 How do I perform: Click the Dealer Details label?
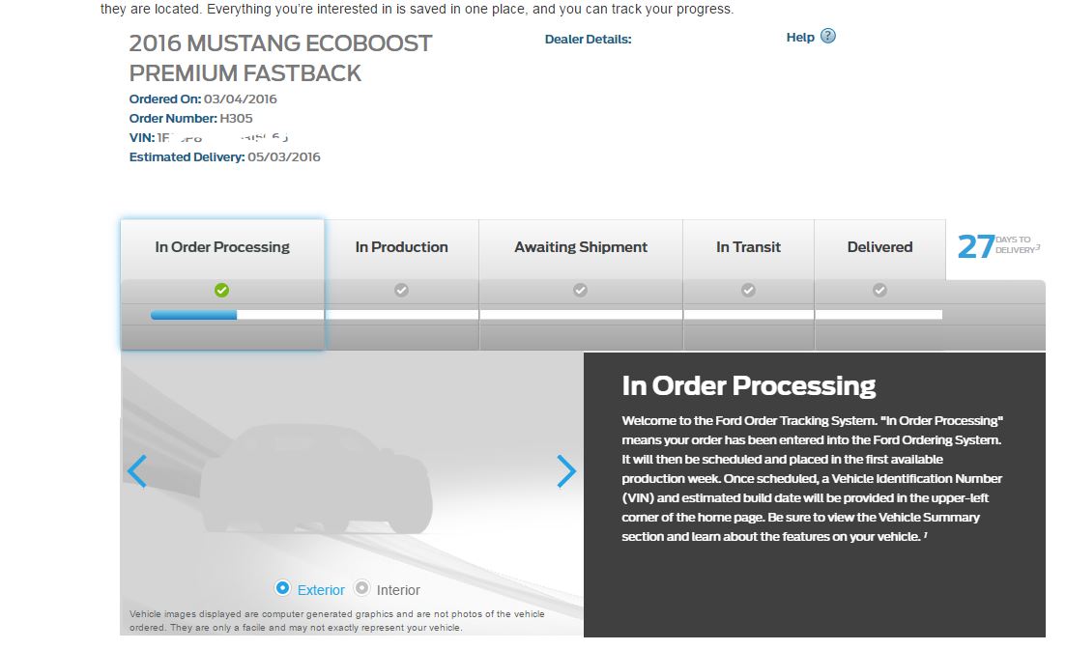588,40
